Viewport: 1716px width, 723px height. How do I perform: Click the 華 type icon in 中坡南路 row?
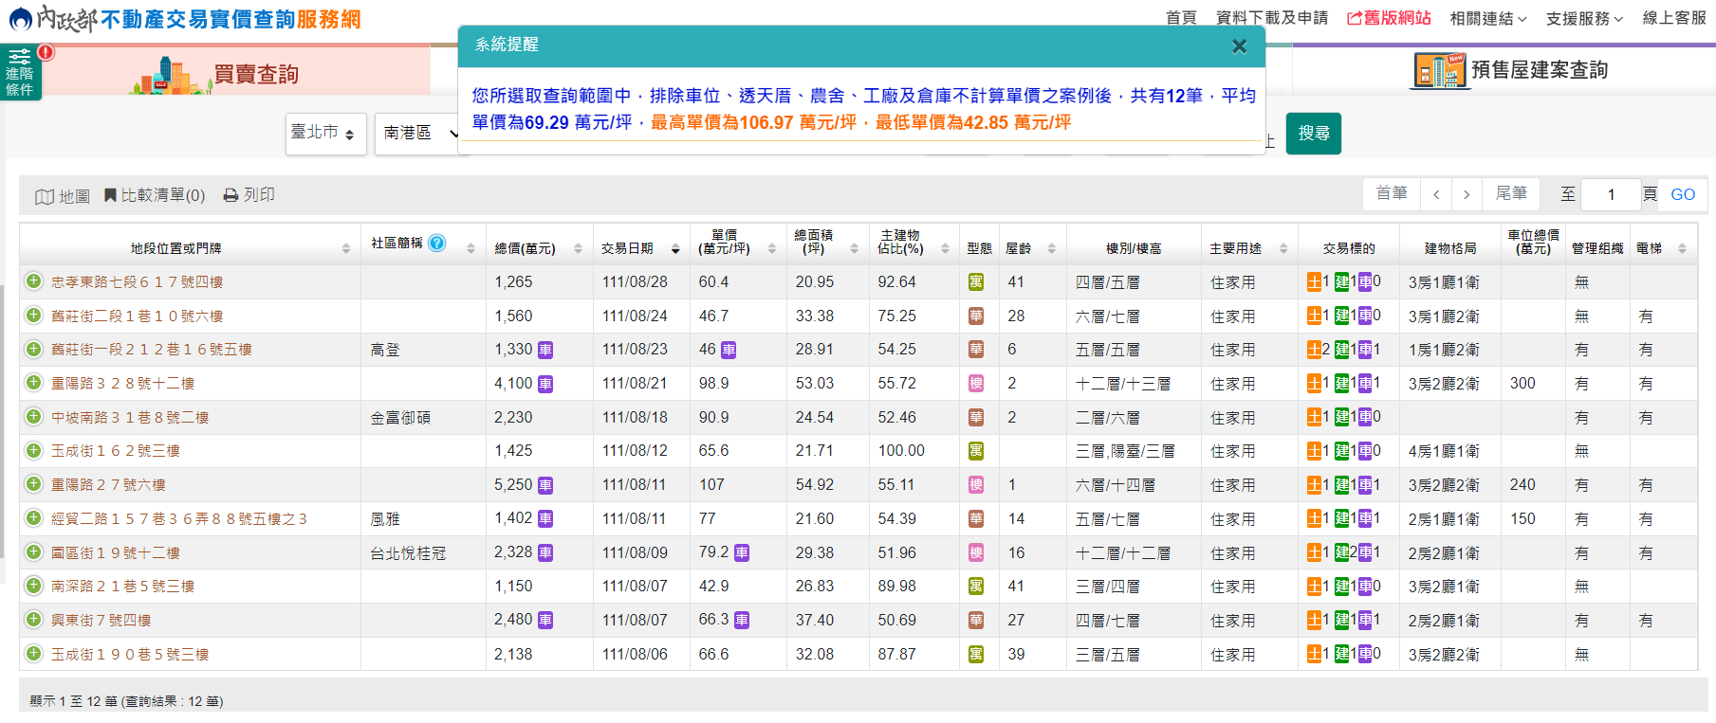coord(976,418)
